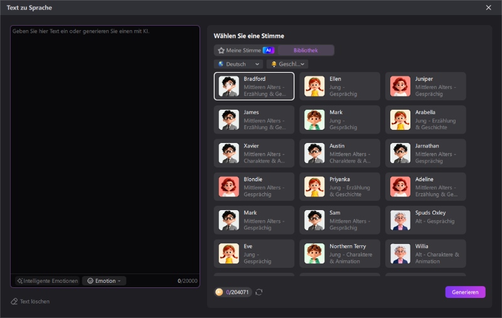Click the eraser icon beside Text löschen
The width and height of the screenshot is (502, 318).
tap(14, 301)
